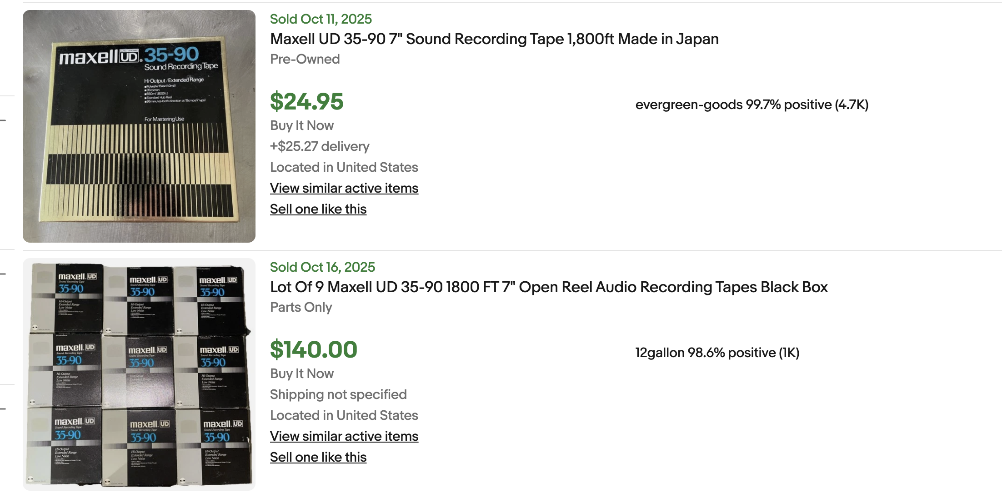Click the Shipping not specified text
The height and width of the screenshot is (498, 1002).
338,394
